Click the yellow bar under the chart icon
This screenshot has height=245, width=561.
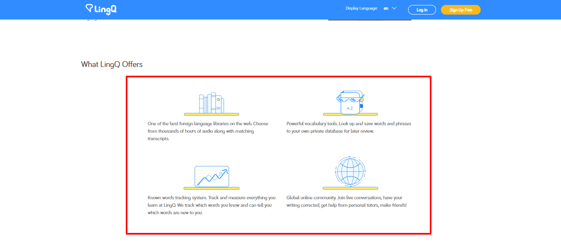tap(212, 188)
